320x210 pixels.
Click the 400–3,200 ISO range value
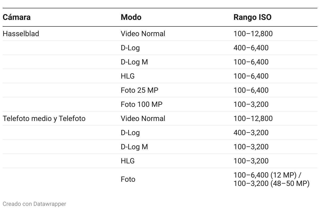point(251,133)
